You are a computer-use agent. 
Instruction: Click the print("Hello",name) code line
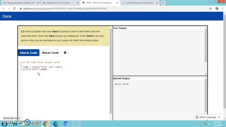click(35, 69)
